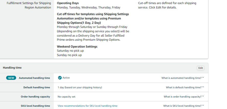The image size is (227, 109).
Task: Open 'View recommendations for SKU level handling time' link
Action: coord(88,106)
